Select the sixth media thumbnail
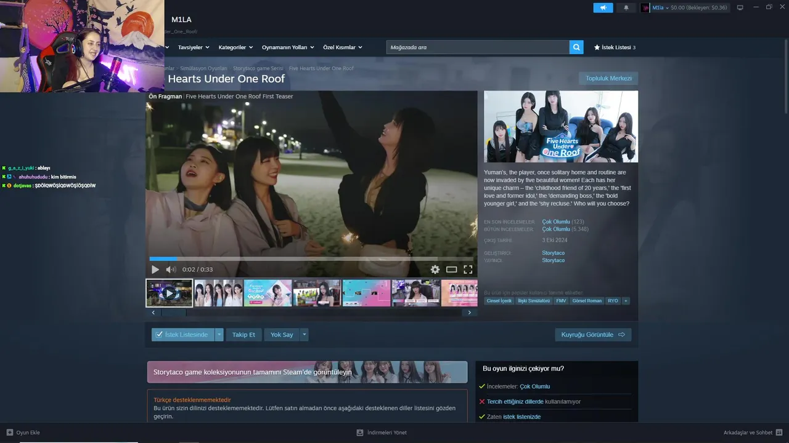The height and width of the screenshot is (443, 789). 415,293
